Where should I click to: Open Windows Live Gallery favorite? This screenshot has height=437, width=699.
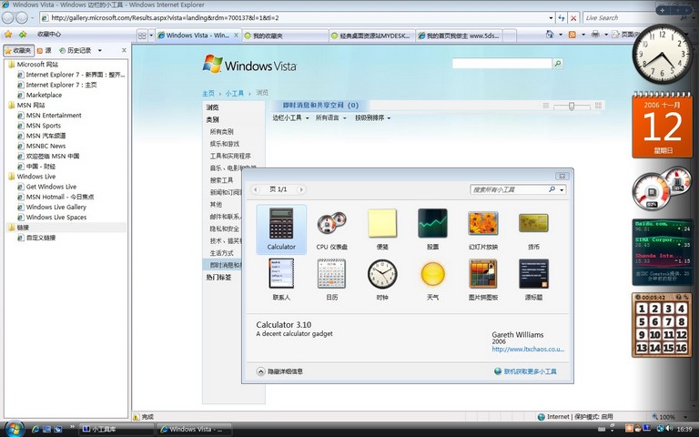point(56,207)
